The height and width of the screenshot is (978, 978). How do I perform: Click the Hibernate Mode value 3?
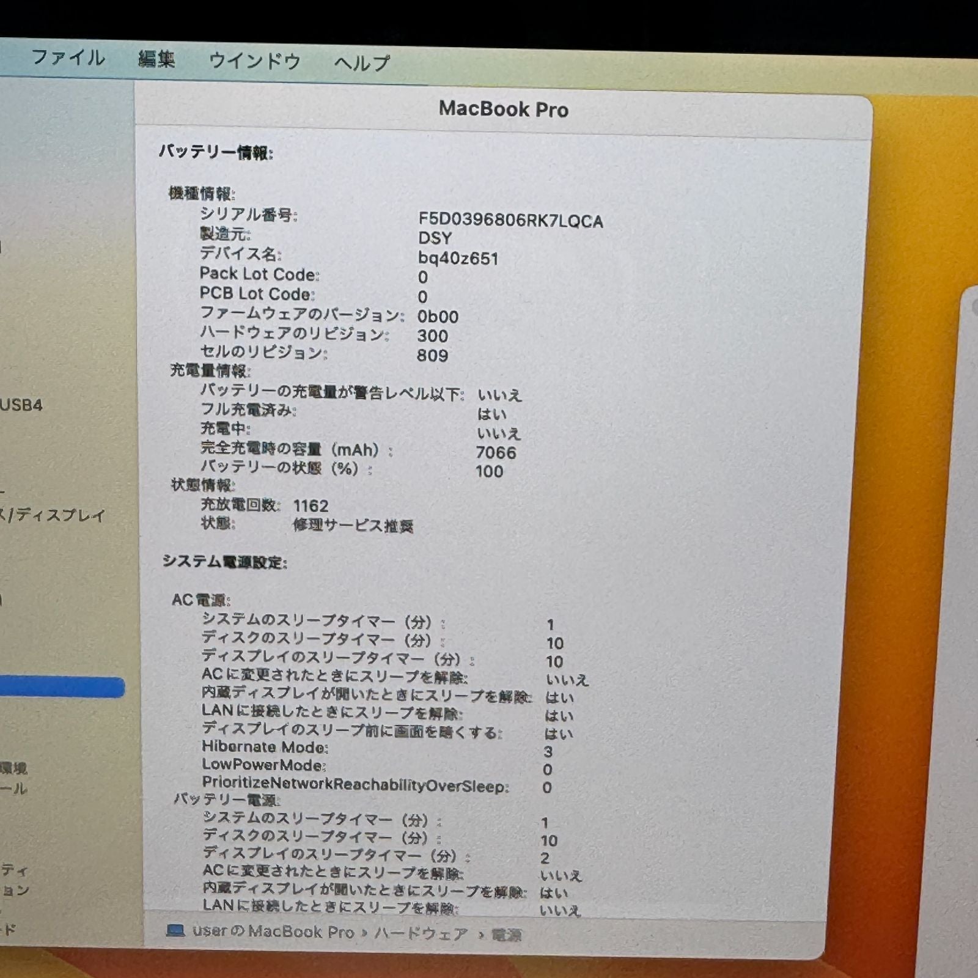pyautogui.click(x=548, y=751)
